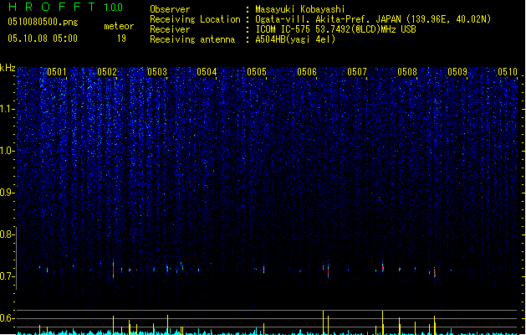Click the 0.7 frequency axis label
Image resolution: width=526 pixels, height=335 pixels.
tap(7, 276)
